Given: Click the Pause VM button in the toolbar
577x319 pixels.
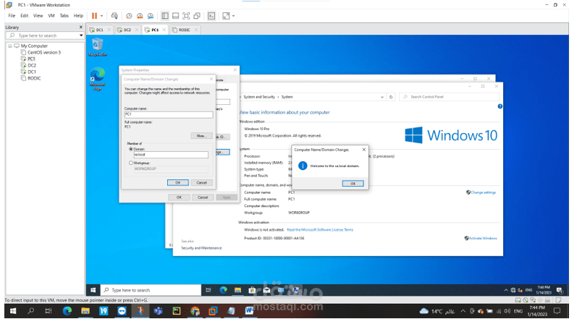Looking at the screenshot, I should (x=94, y=16).
